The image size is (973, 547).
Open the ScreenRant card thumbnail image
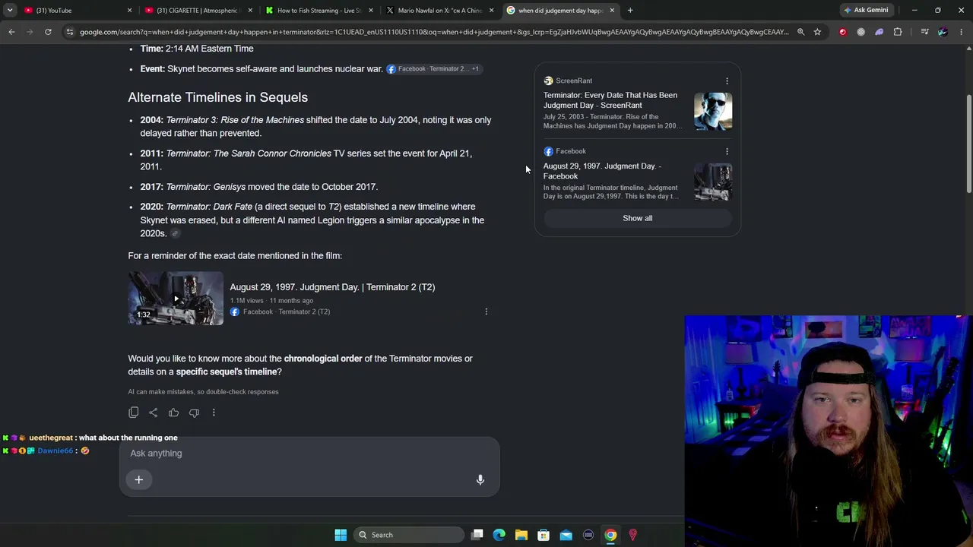tap(713, 112)
